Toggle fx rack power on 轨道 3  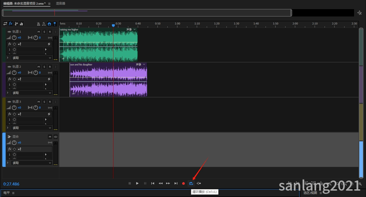(x=15, y=114)
